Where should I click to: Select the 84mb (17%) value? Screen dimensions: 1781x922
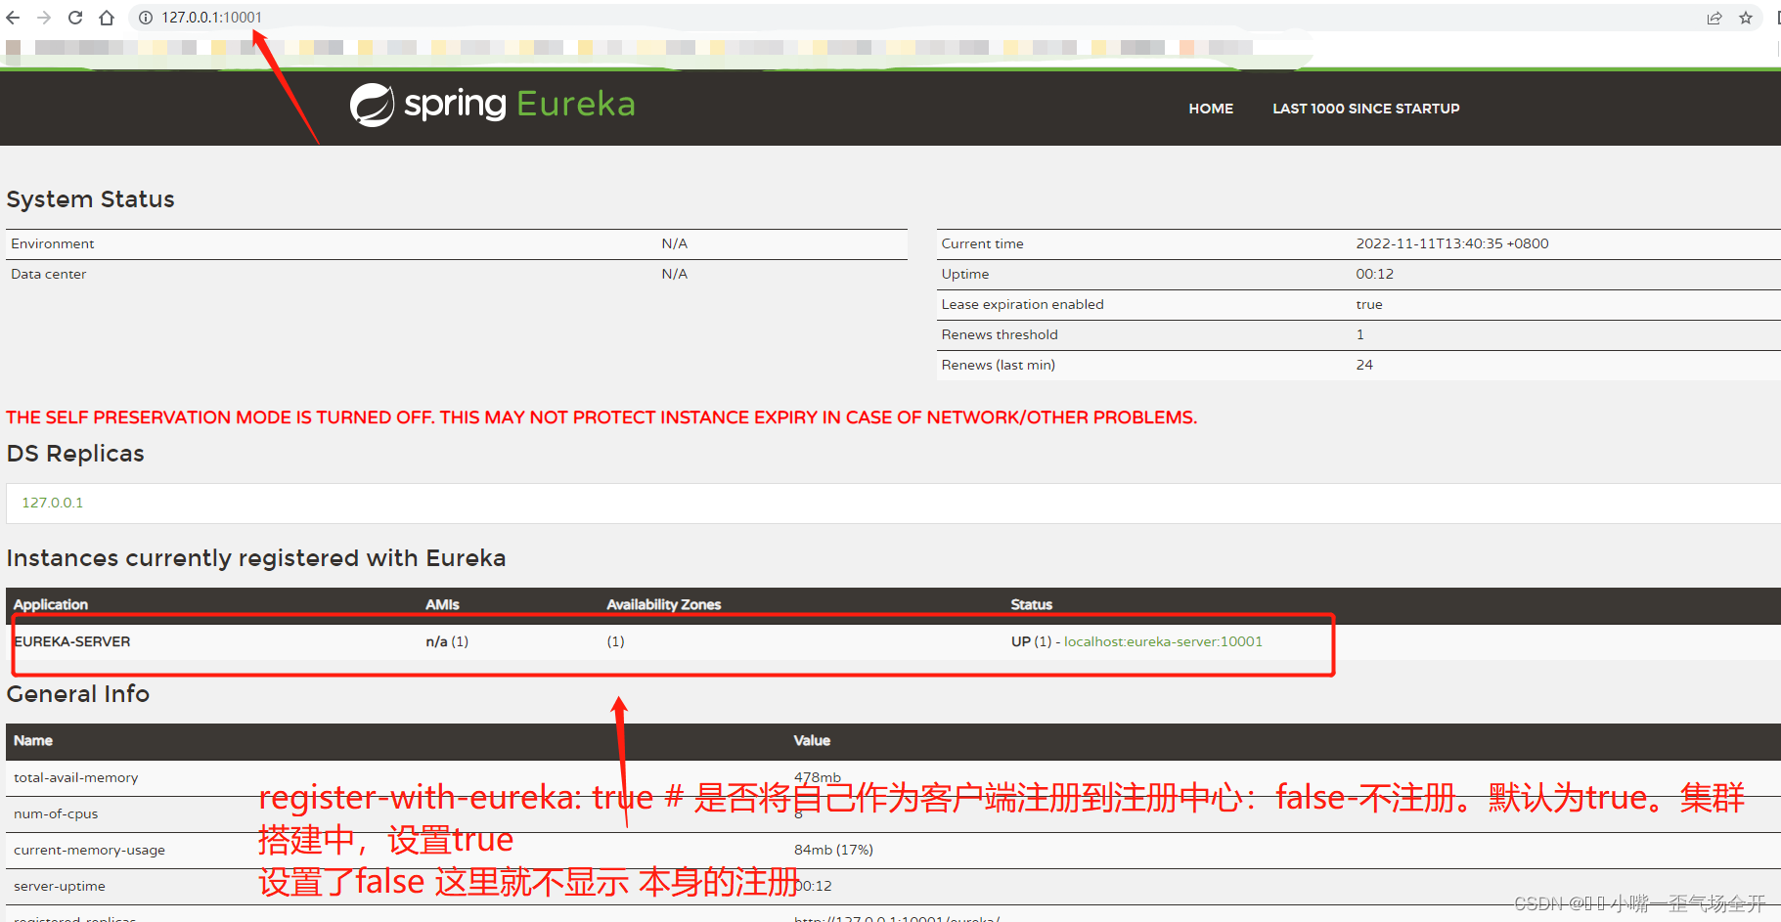[833, 850]
